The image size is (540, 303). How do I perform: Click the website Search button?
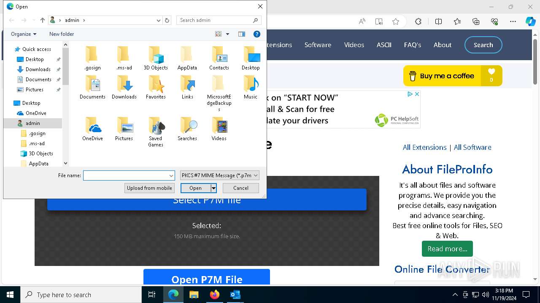(483, 45)
